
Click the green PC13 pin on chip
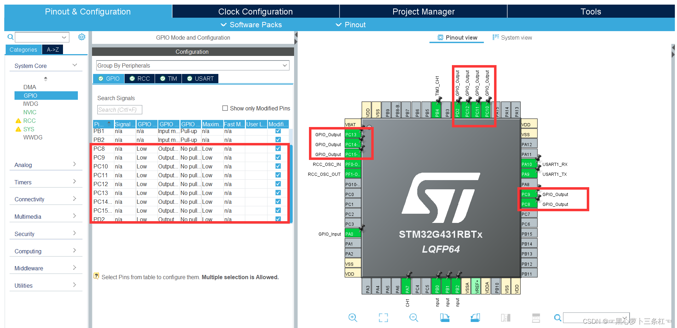coord(352,134)
